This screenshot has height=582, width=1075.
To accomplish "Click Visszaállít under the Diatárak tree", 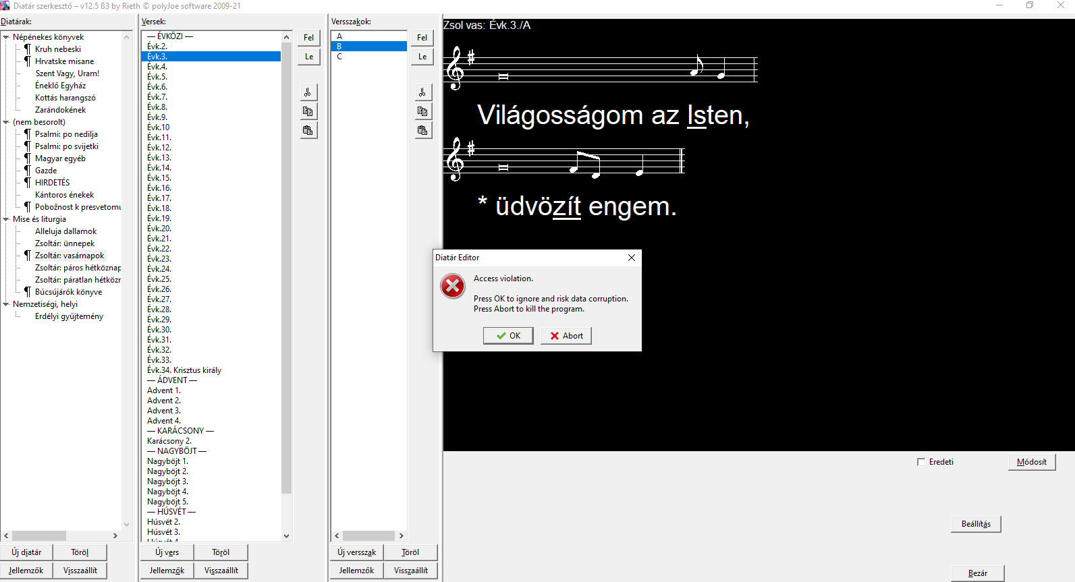I will [80, 571].
